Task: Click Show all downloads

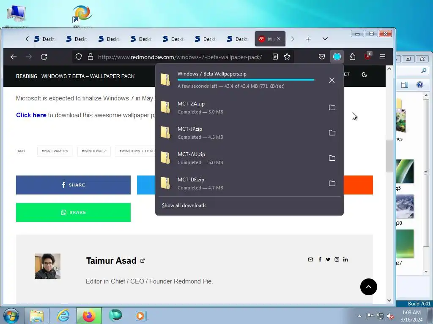Action: (184, 205)
